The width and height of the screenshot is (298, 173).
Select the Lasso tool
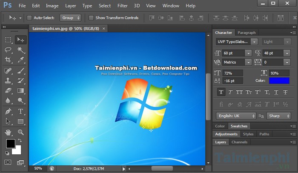8,50
